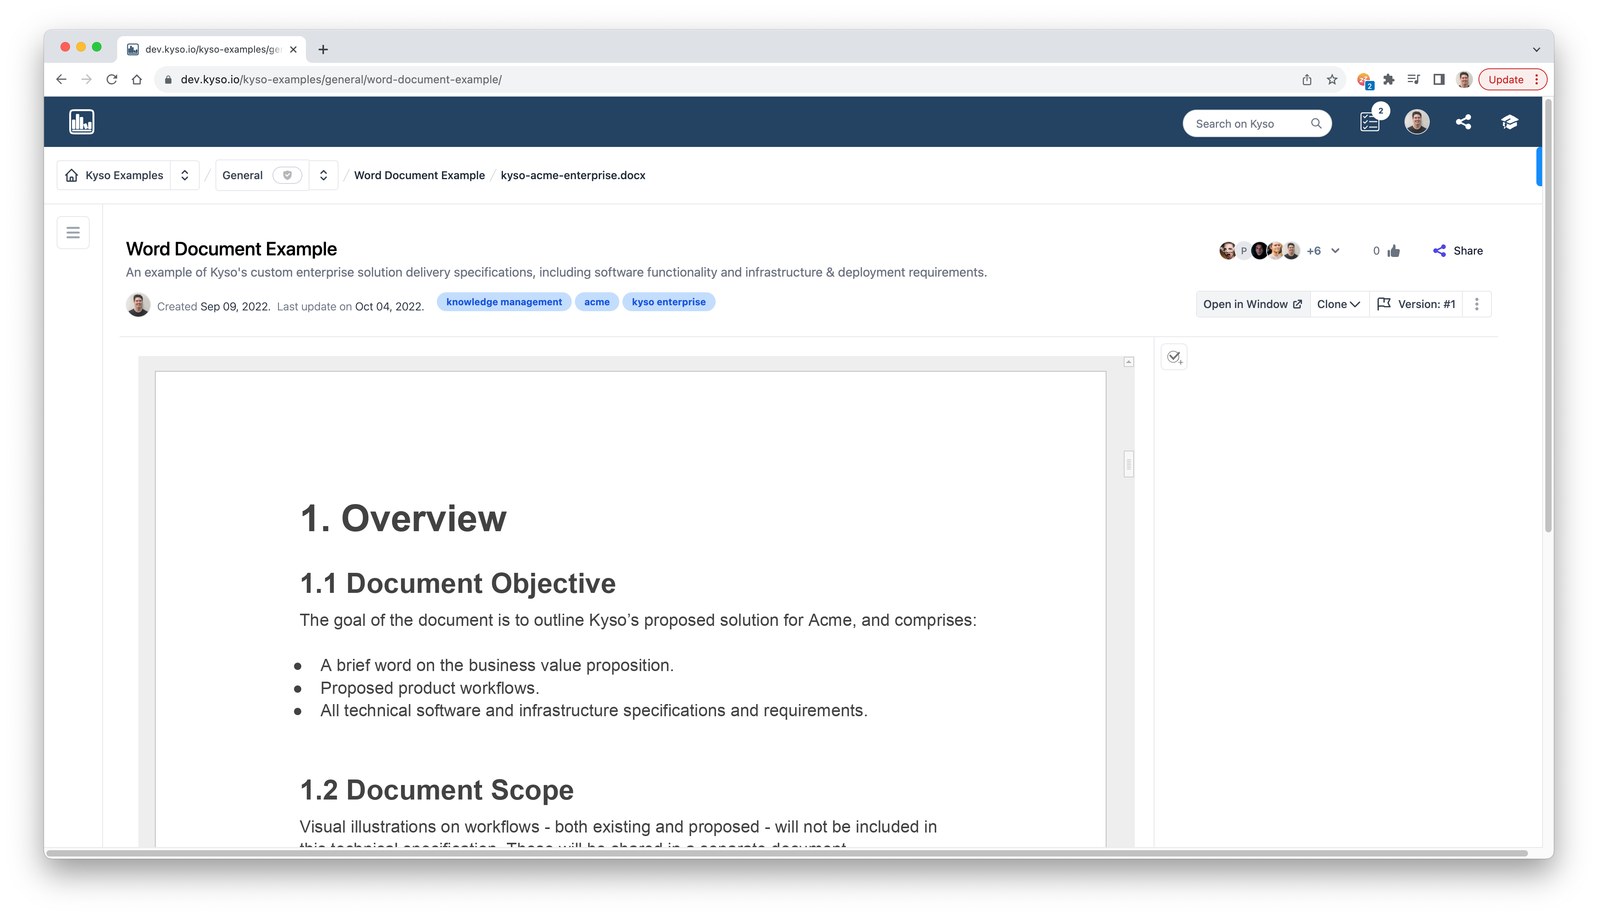This screenshot has height=917, width=1598.
Task: Click the knowledge management tag
Action: tap(504, 302)
